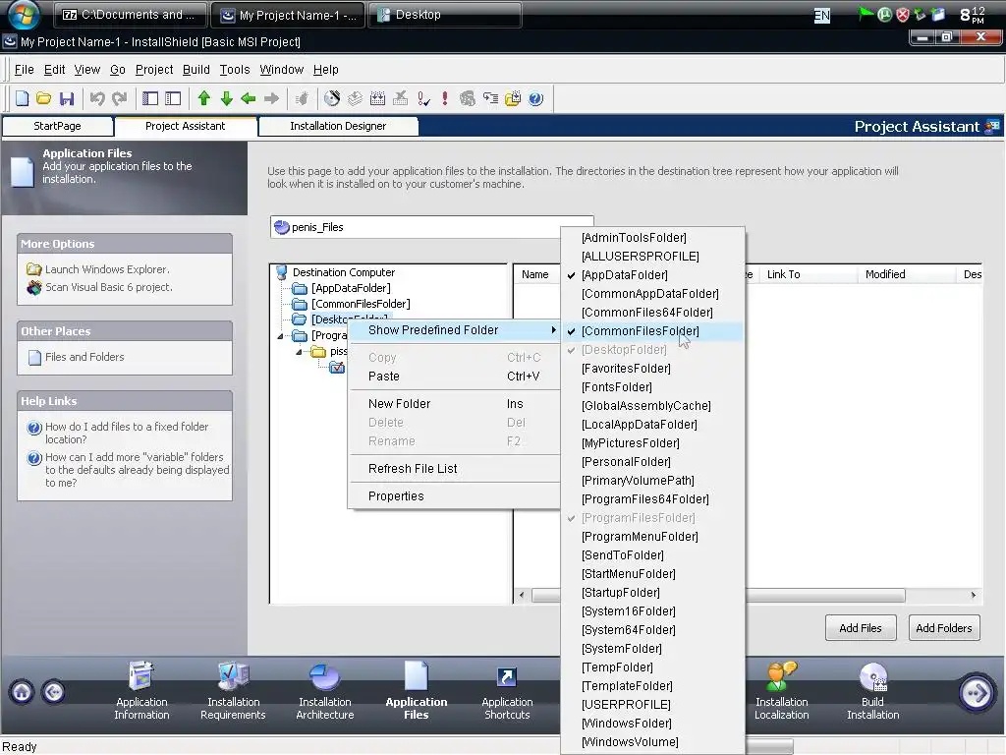Viewport: 1006px width, 755px height.
Task: Uncheck [CommonFilesFolder] in predefined folder list
Action: click(652, 331)
